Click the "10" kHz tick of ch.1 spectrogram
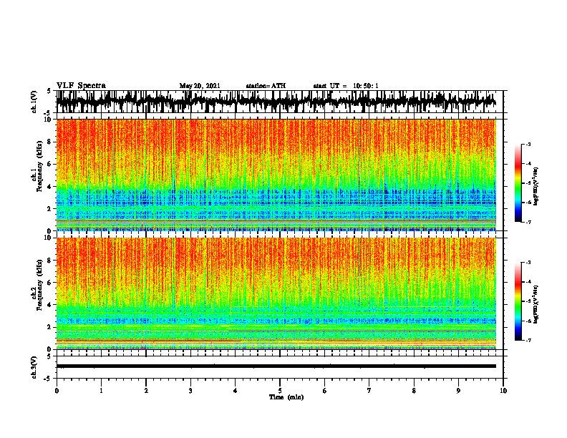 pyautogui.click(x=48, y=120)
